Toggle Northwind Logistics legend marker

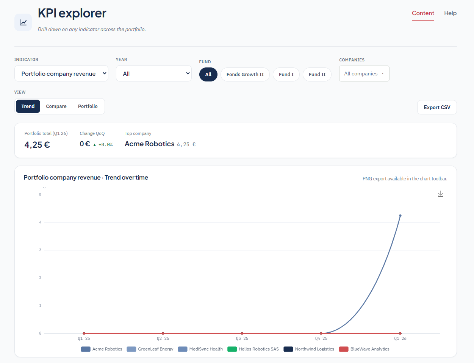tap(288, 349)
